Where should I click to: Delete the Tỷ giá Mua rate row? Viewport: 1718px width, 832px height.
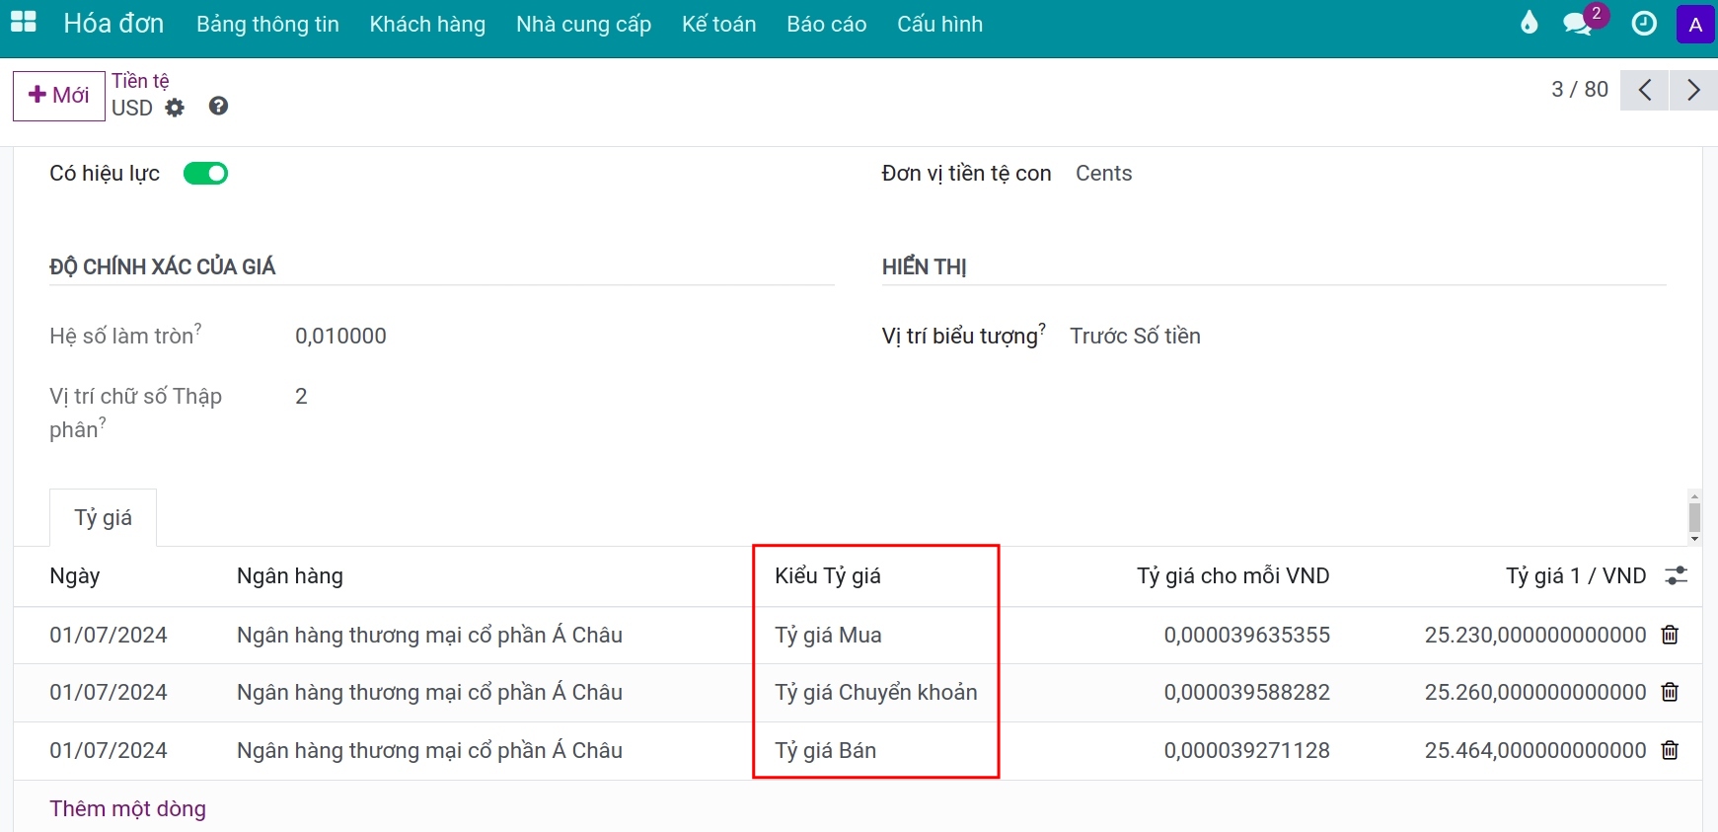[1670, 635]
